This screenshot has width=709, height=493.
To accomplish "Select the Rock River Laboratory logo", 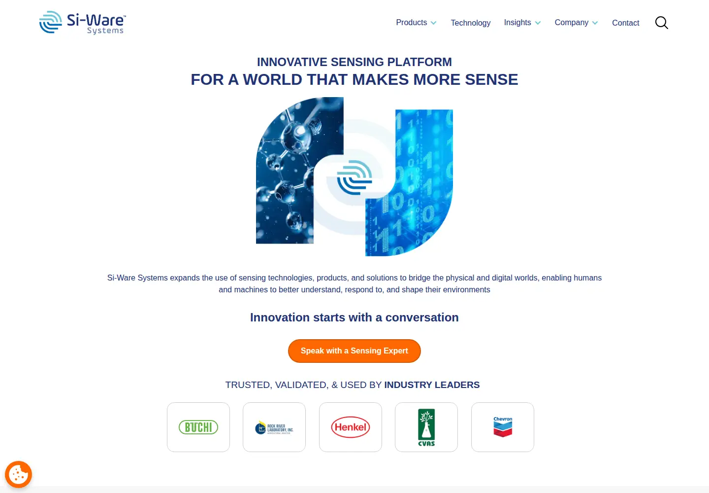I will click(274, 427).
